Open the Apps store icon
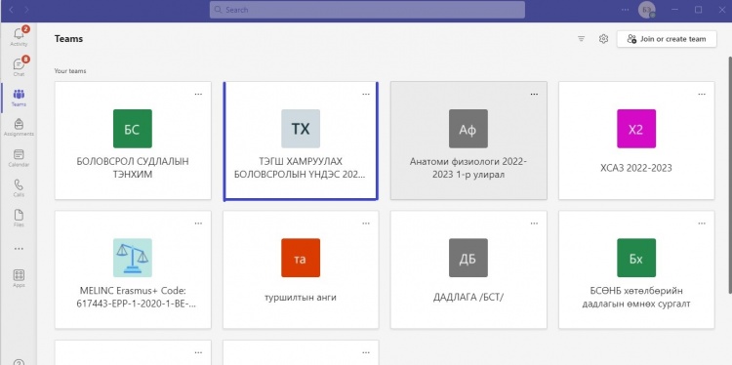 point(19,278)
